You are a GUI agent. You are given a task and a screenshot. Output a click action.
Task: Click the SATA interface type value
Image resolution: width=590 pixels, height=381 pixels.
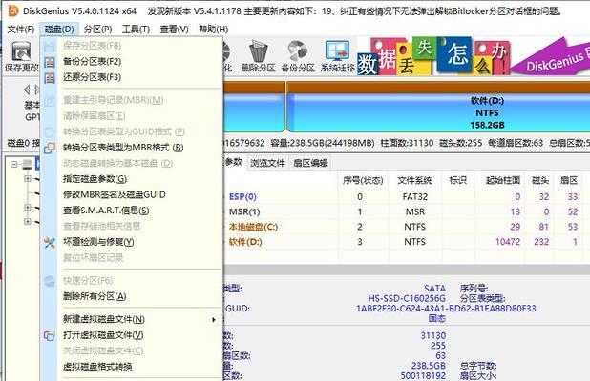[x=434, y=289]
